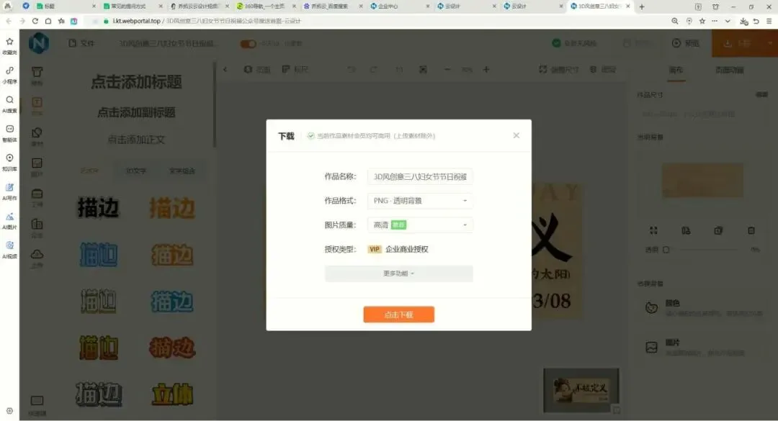Pick the orange 立体 text style
Image resolution: width=778 pixels, height=421 pixels.
[172, 394]
